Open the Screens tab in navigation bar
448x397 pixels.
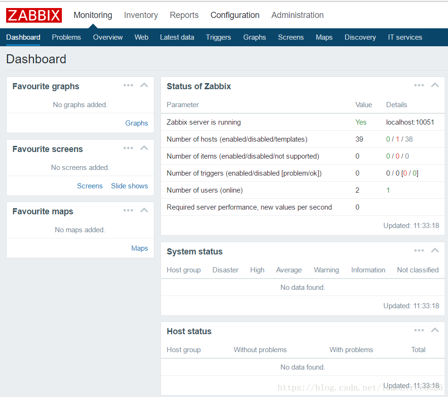[x=291, y=37]
